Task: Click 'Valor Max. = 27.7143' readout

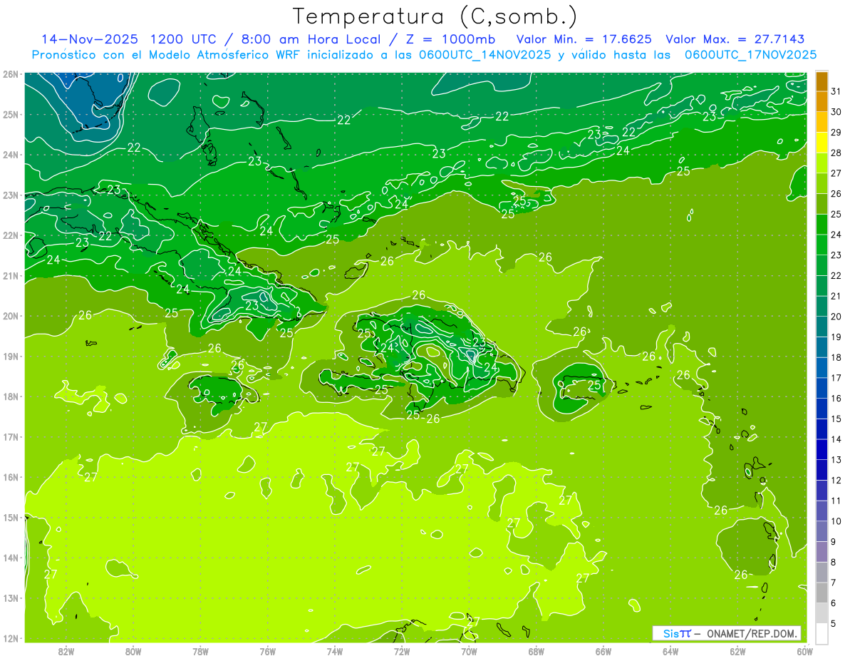Action: click(735, 39)
